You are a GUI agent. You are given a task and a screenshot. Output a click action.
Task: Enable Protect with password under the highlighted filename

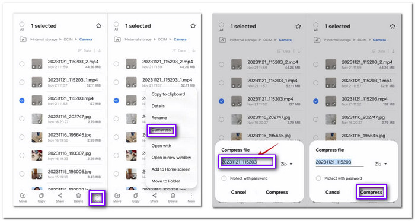coord(224,178)
